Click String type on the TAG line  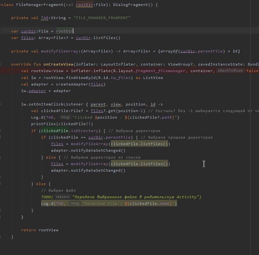pyautogui.click(x=58, y=18)
